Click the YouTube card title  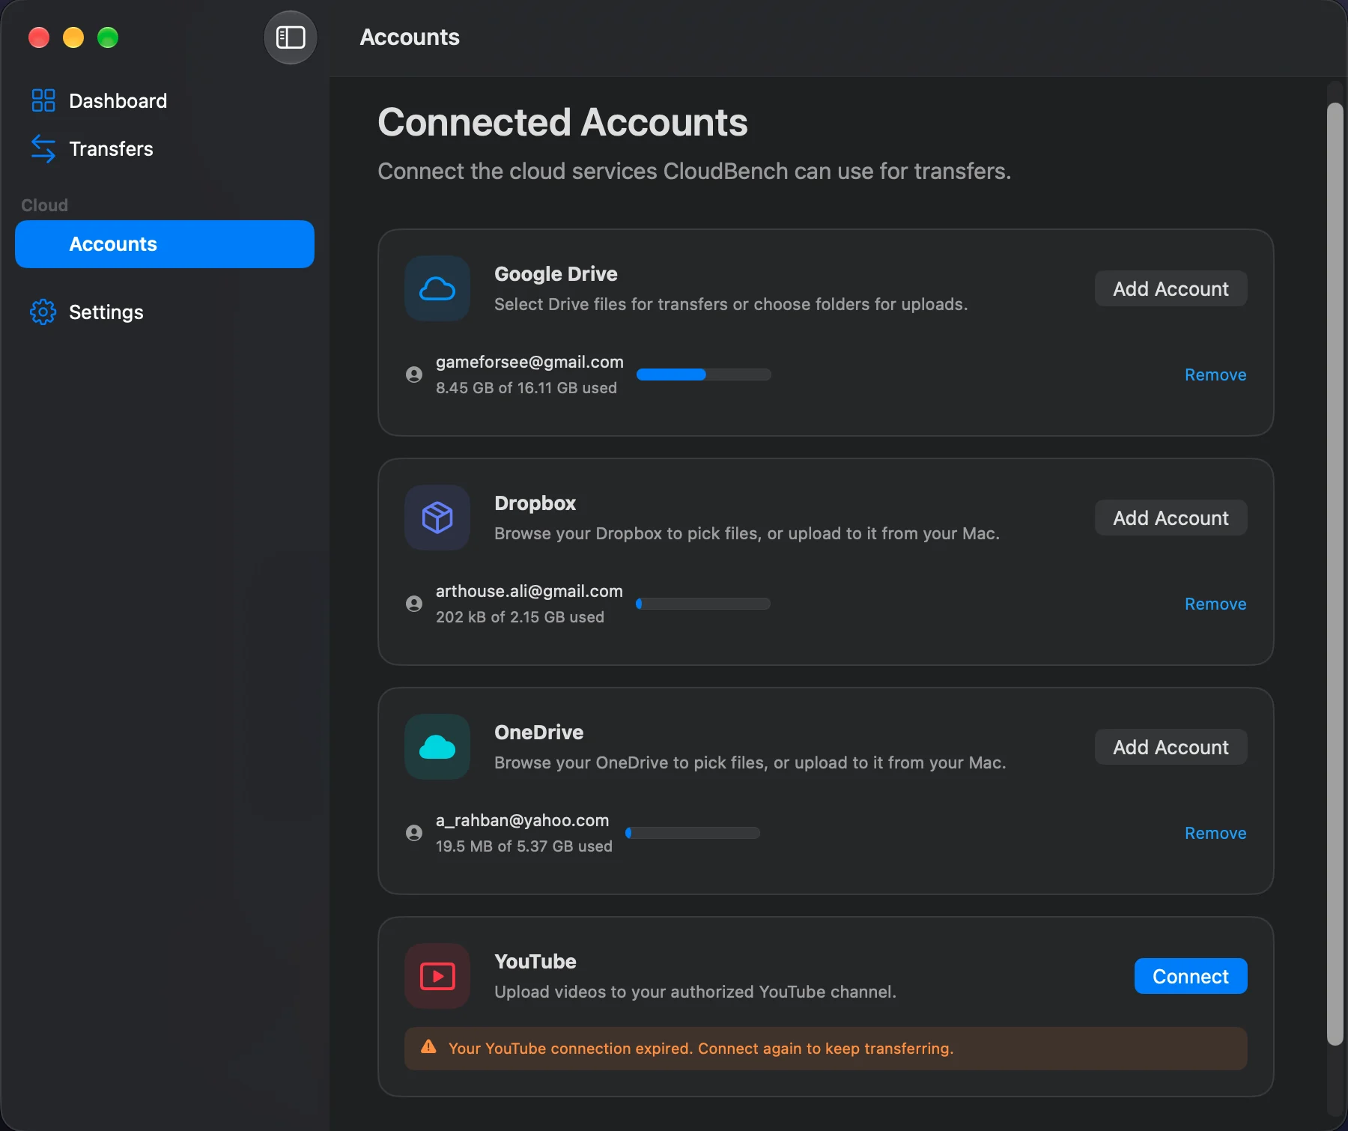(x=535, y=962)
